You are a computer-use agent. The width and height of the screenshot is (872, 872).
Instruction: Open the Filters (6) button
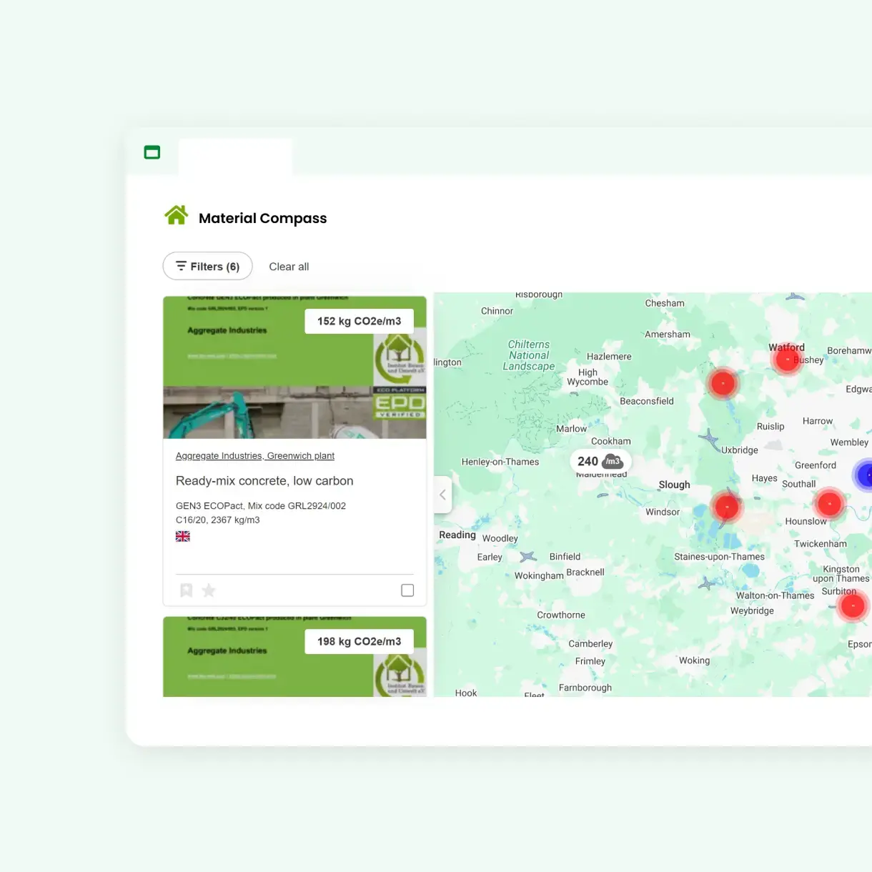(207, 267)
